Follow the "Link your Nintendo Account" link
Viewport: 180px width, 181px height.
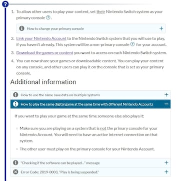41,38
